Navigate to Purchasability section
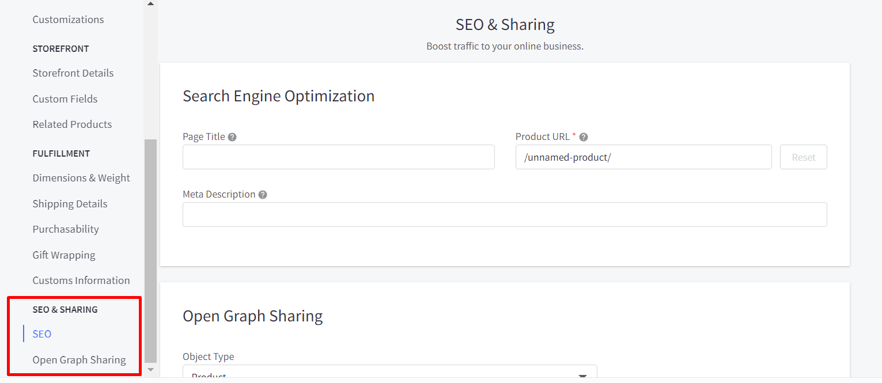The height and width of the screenshot is (383, 882). pyautogui.click(x=66, y=229)
